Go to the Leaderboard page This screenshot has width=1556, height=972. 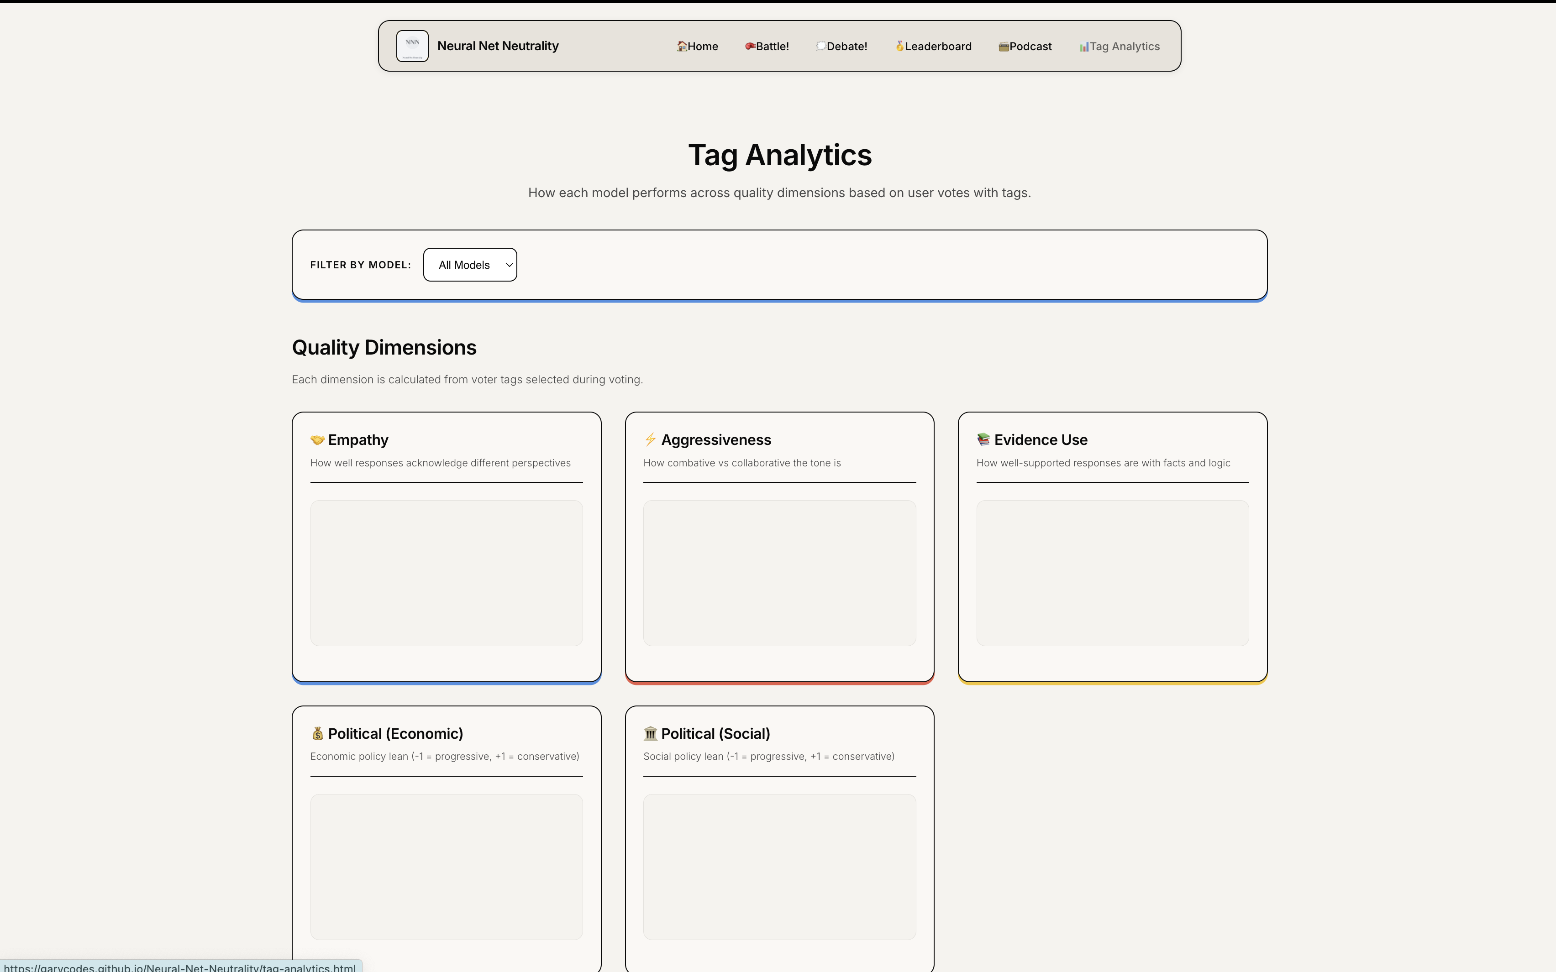[x=938, y=46]
